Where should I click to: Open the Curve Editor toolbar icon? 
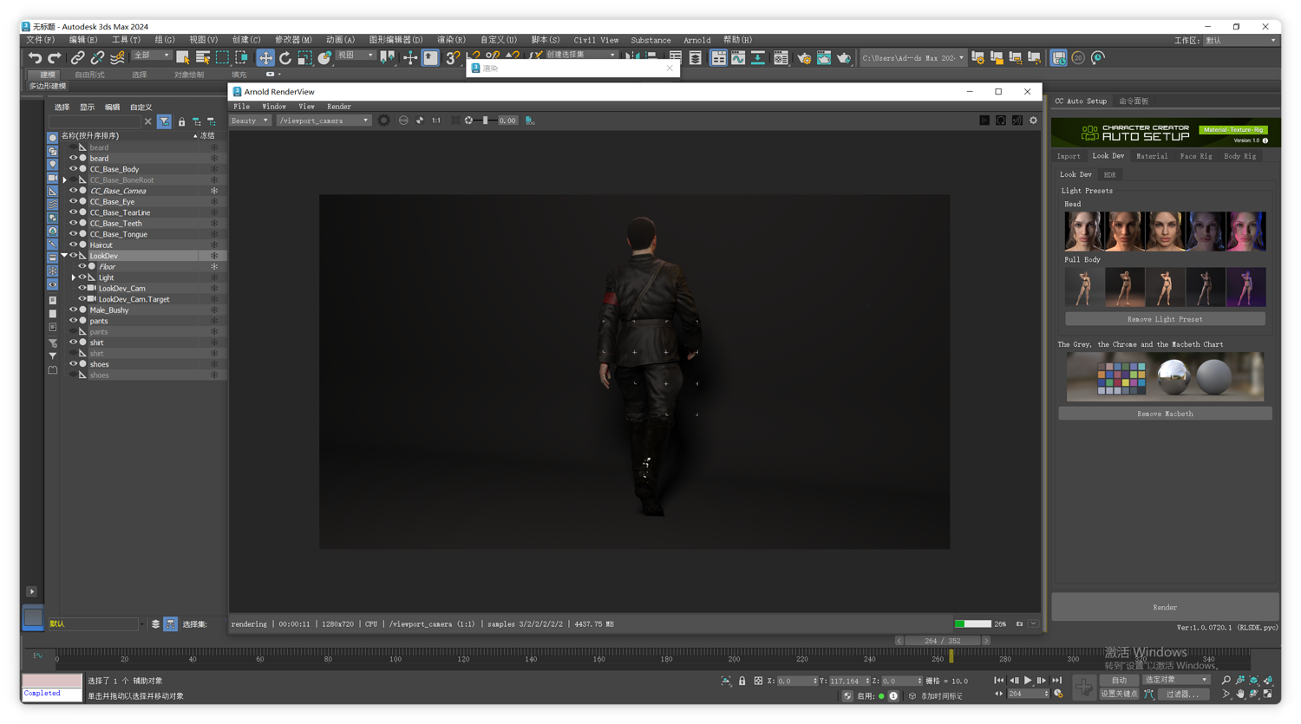coord(738,58)
